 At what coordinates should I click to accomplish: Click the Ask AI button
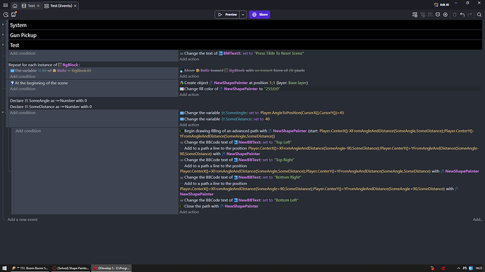coord(441,5)
